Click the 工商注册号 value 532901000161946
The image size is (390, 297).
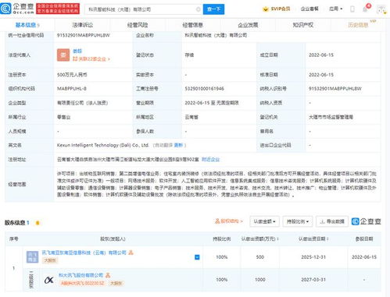tap(205, 89)
